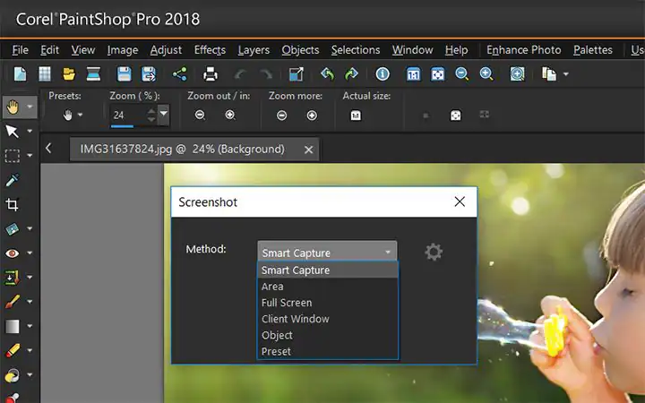Select the IMG31637824.jpg document tab

pos(194,150)
